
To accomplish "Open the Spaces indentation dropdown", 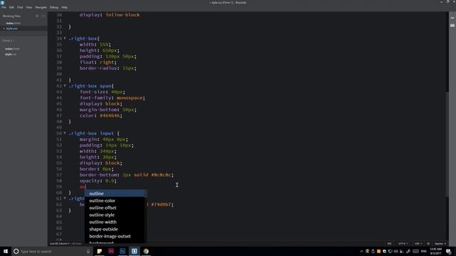I will [x=440, y=243].
